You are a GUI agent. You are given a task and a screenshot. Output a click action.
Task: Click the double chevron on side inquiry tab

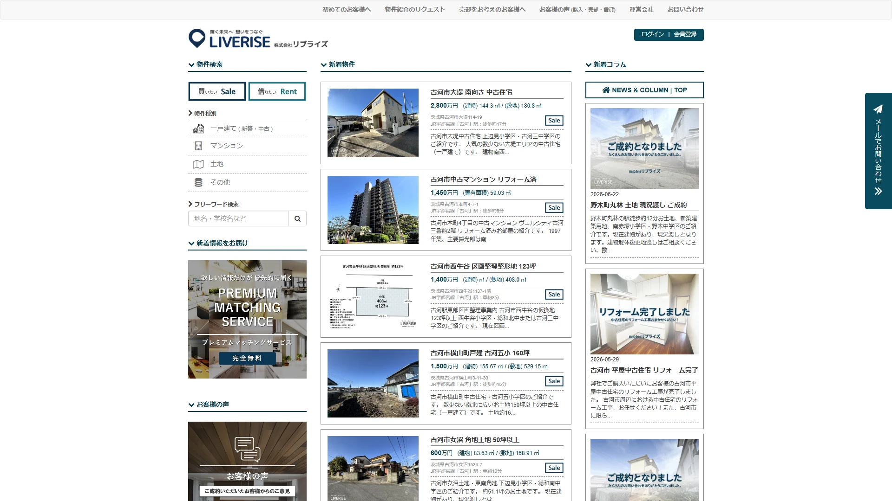click(x=878, y=191)
